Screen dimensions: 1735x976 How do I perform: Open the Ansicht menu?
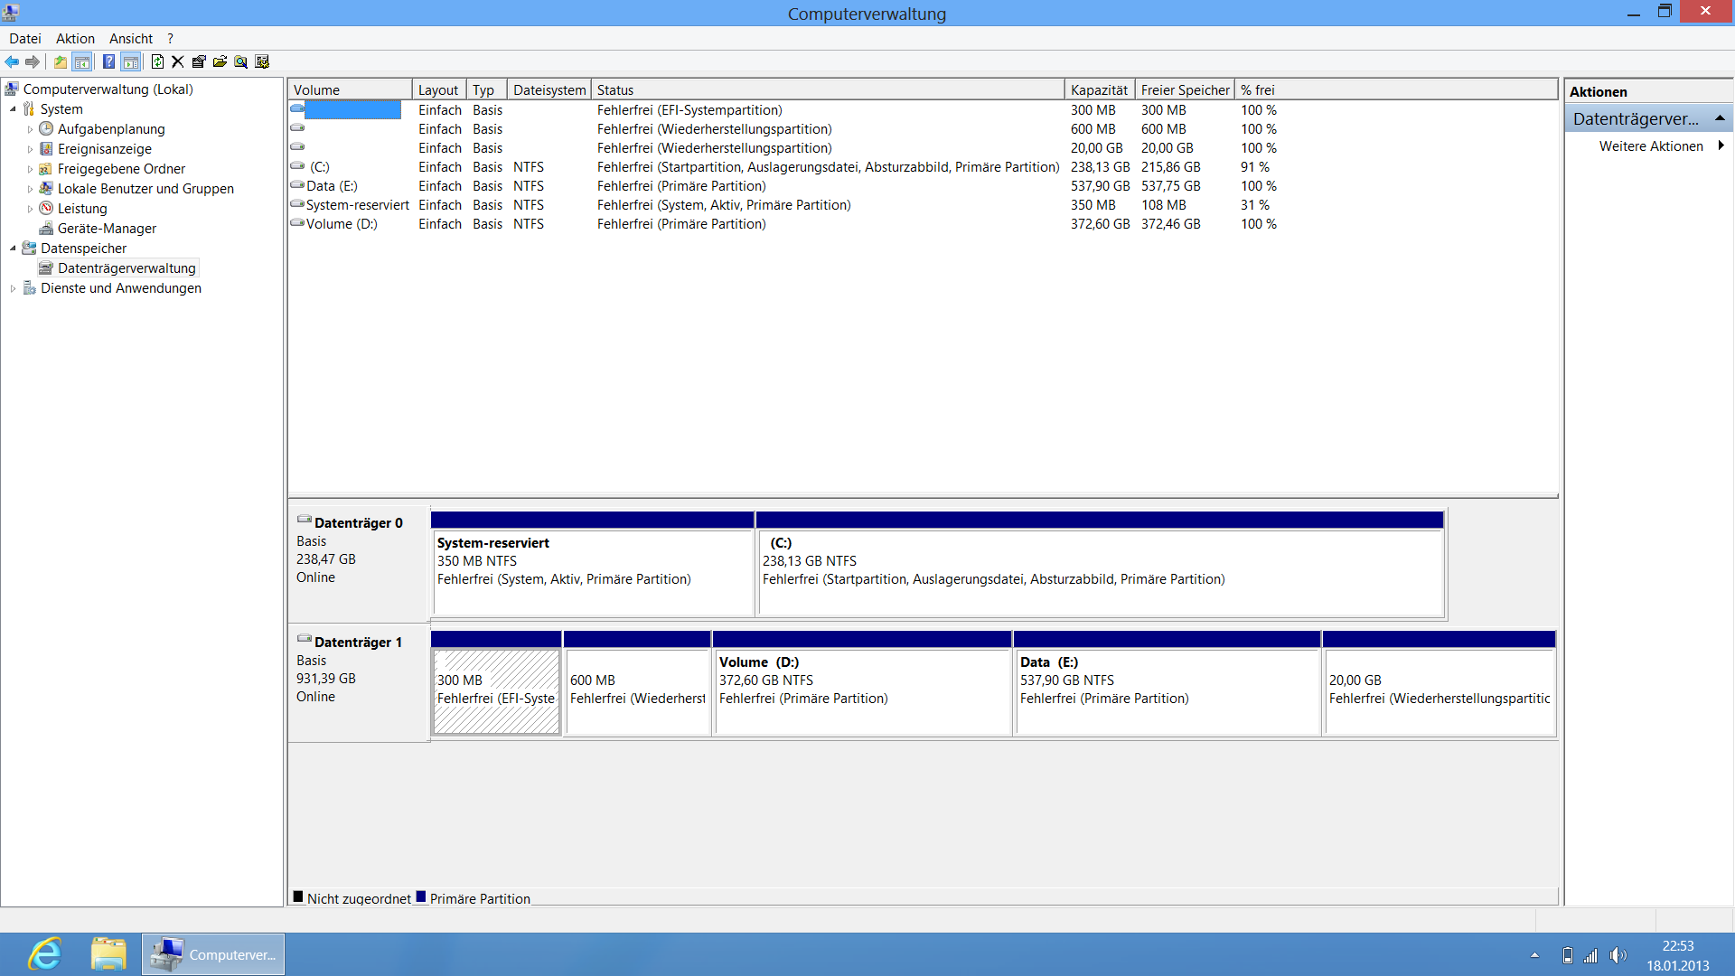click(x=130, y=39)
